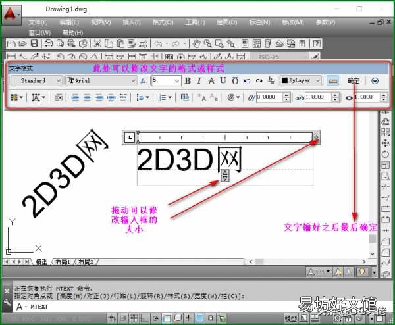The image size is (395, 325).
Task: Select the 模型 model tab
Action: click(x=41, y=262)
